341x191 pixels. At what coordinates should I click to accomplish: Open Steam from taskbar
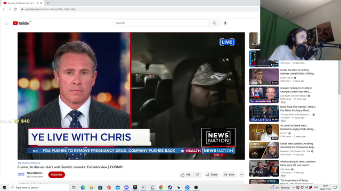click(170, 187)
